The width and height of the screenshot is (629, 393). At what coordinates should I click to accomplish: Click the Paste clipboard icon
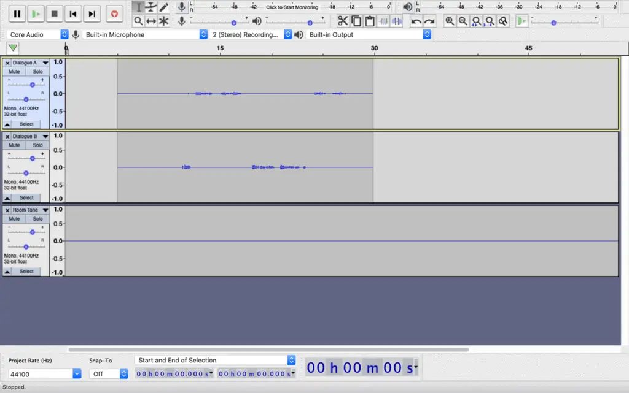pos(370,21)
